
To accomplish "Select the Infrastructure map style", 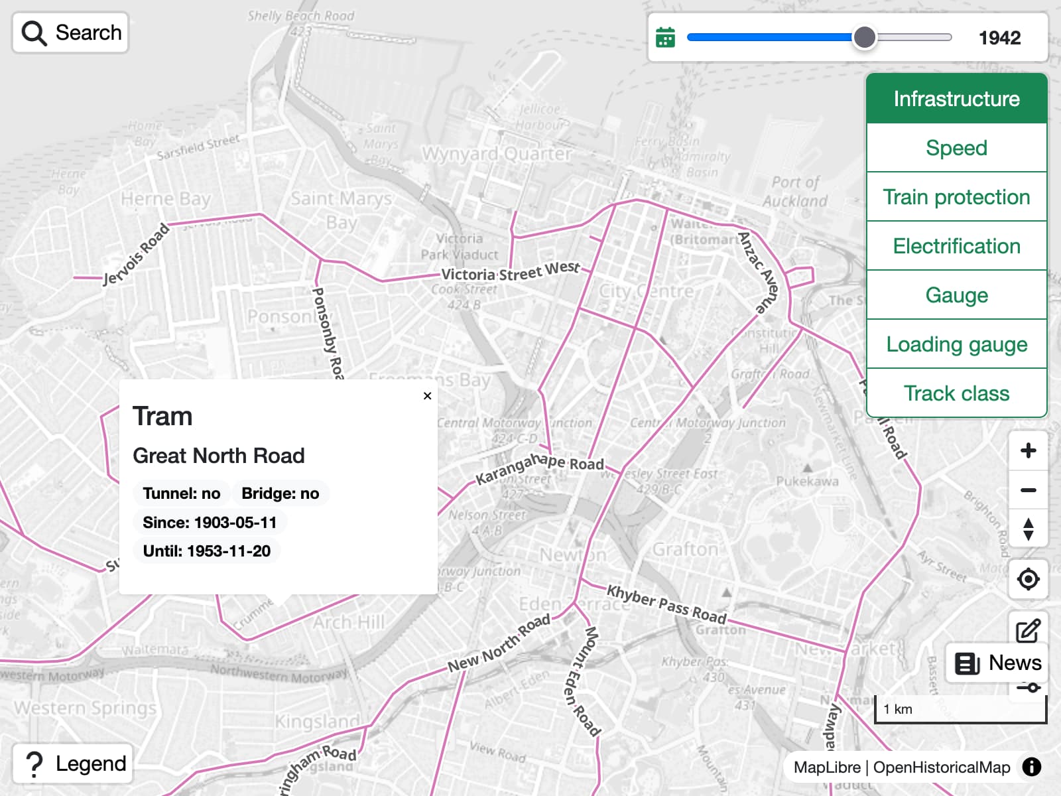I will pyautogui.click(x=956, y=99).
